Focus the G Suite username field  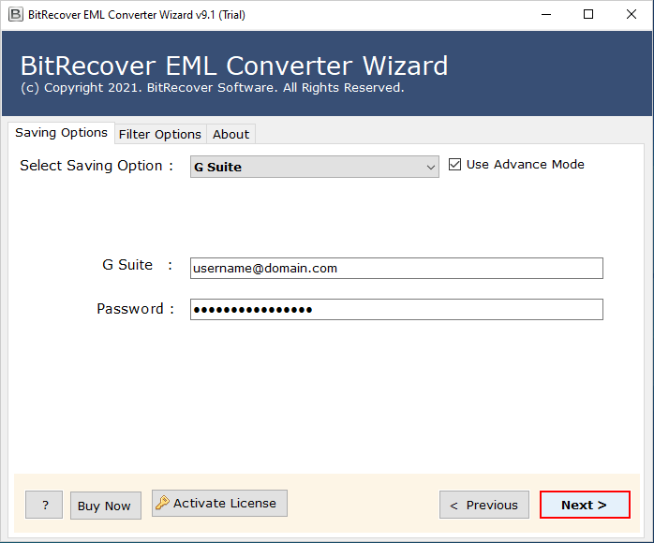[x=395, y=269]
